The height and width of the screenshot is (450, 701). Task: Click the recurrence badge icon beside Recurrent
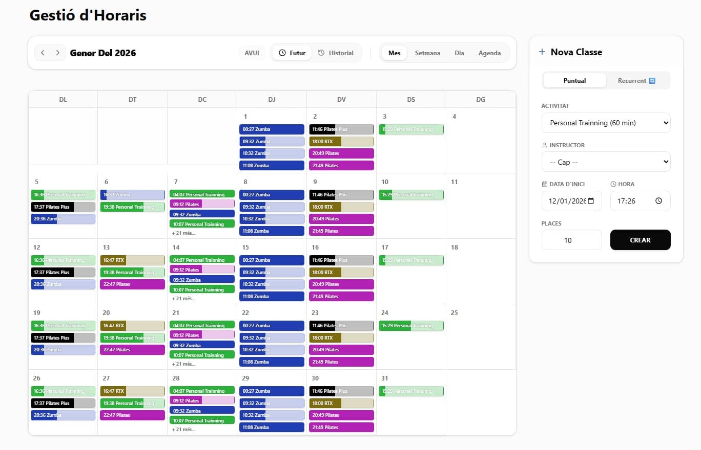pyautogui.click(x=652, y=80)
